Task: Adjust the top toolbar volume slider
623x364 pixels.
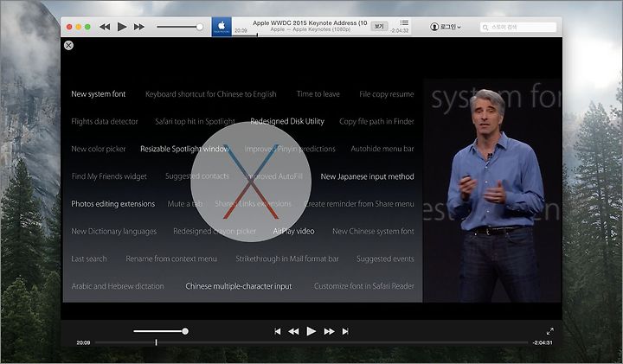Action: tap(180, 27)
